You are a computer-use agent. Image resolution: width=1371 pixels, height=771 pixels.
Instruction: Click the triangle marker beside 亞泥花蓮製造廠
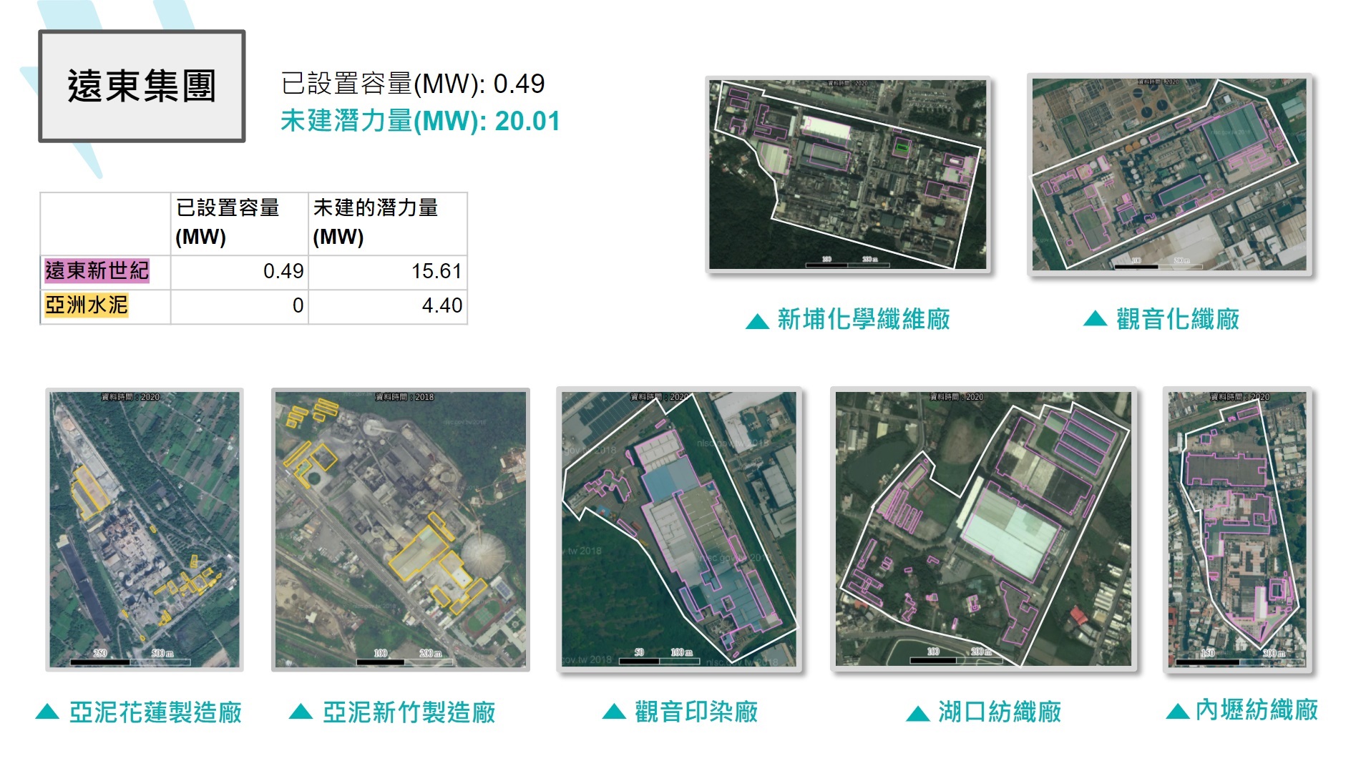coord(47,712)
